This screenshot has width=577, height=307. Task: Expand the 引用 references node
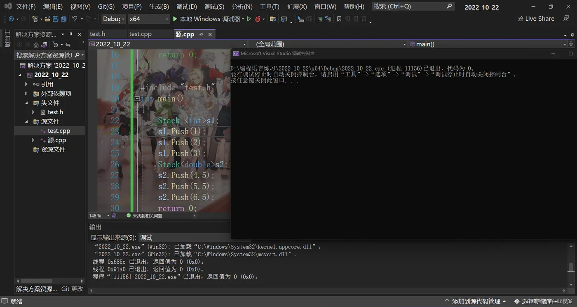coord(26,84)
